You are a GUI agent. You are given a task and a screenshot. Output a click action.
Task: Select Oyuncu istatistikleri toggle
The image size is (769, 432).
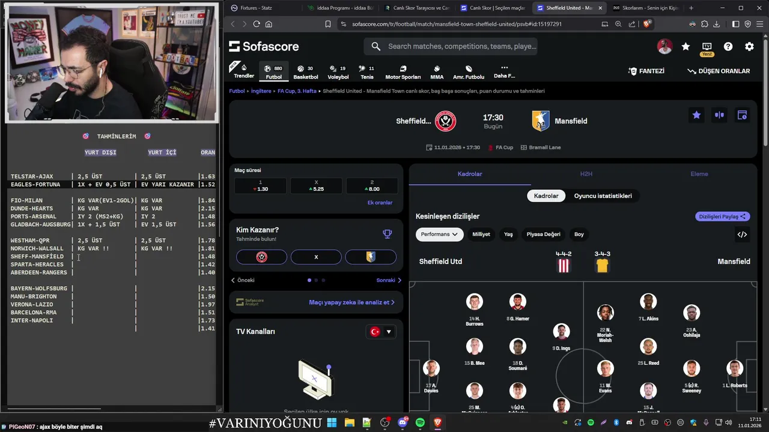point(603,196)
